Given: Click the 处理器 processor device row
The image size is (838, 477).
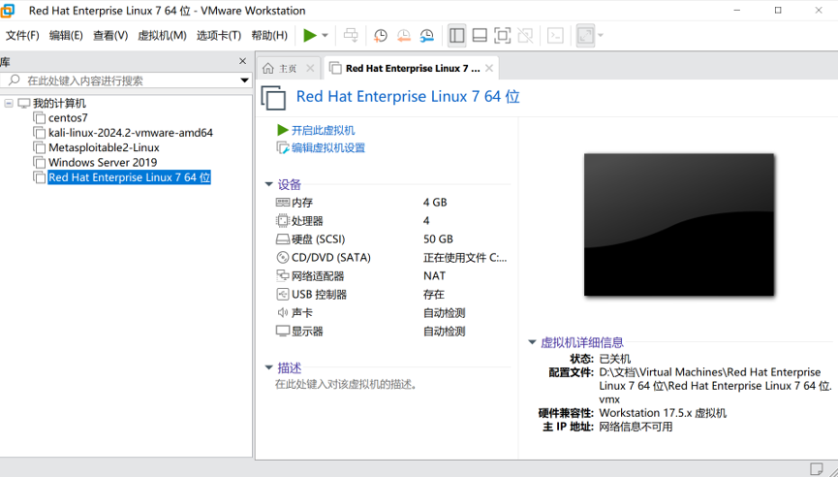Looking at the screenshot, I should point(391,221).
